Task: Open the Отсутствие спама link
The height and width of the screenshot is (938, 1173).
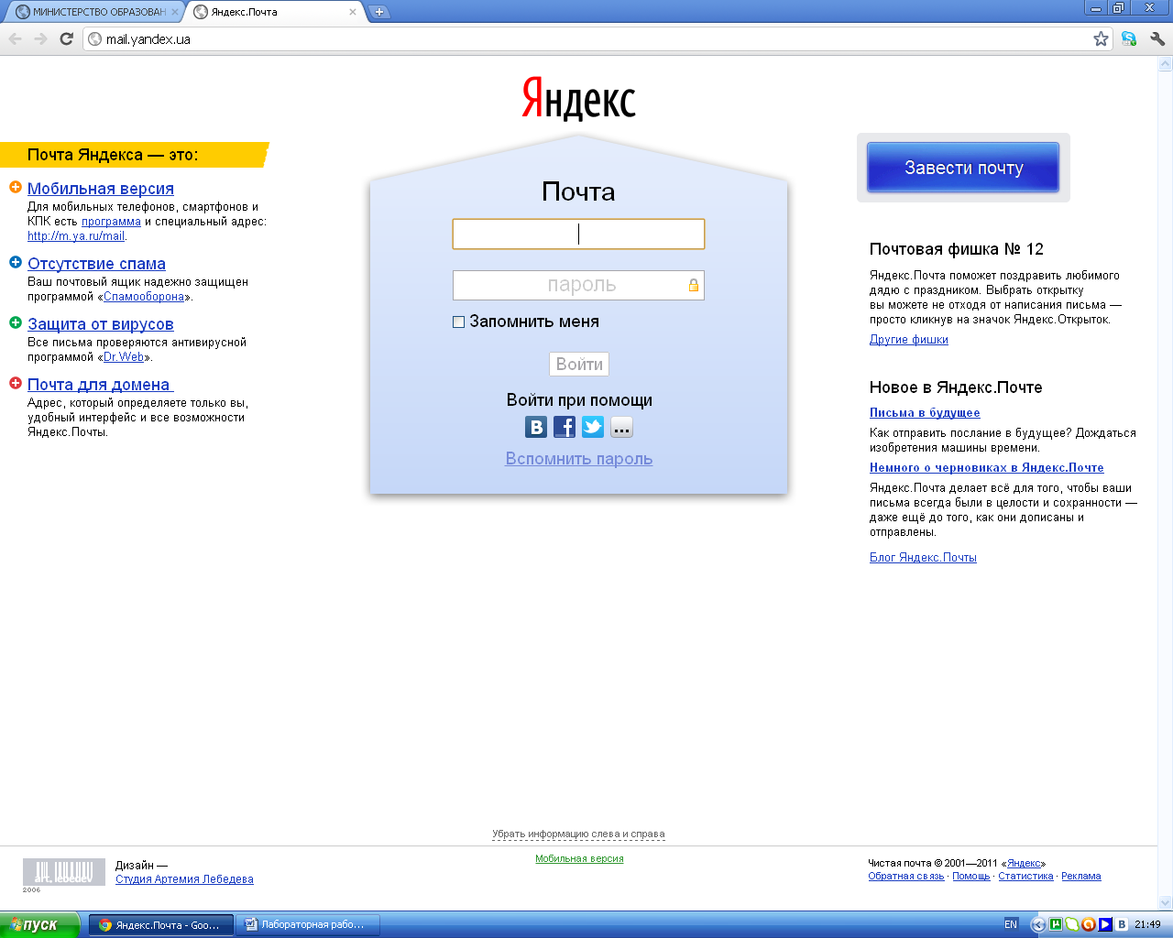Action: point(96,264)
